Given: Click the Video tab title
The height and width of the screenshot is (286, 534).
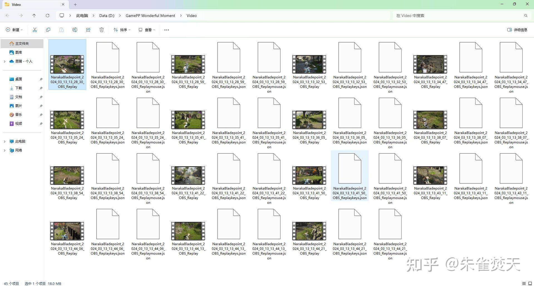Looking at the screenshot, I should (x=16, y=4).
